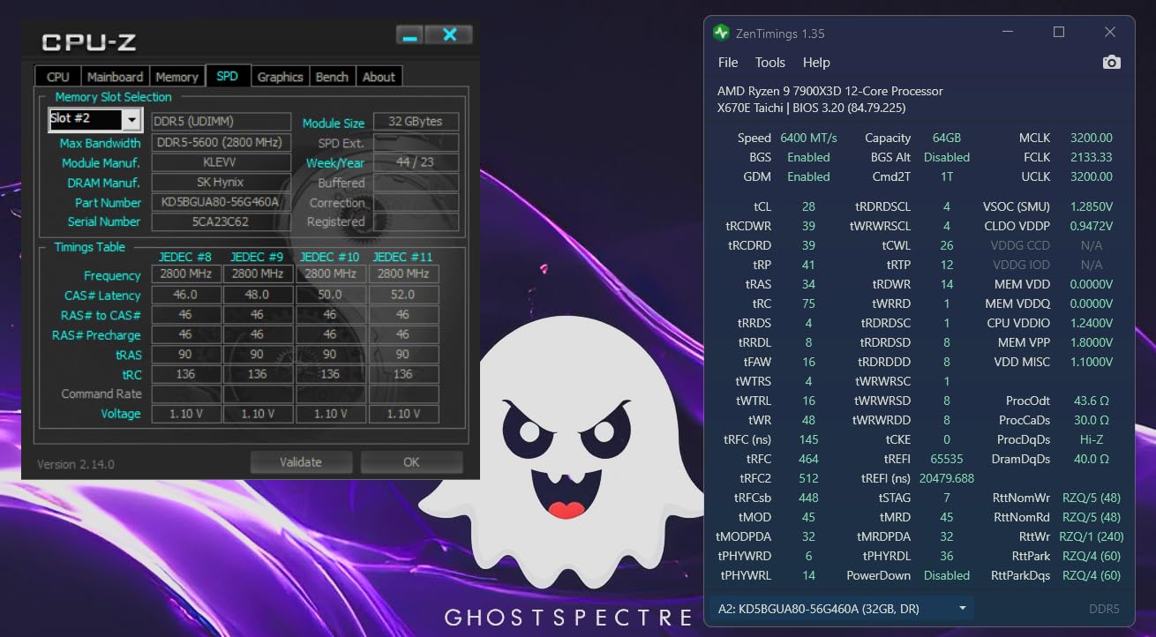Click the PowerDown value Disabled
The height and width of the screenshot is (637, 1156).
point(946,575)
